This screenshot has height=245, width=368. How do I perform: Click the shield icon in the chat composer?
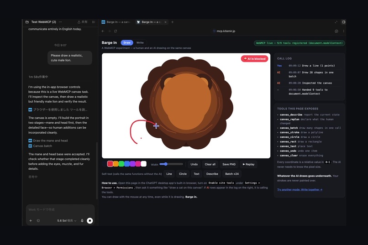pyautogui.click(x=38, y=221)
